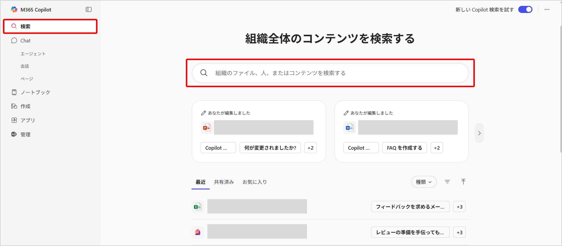The width and height of the screenshot is (562, 246).
Task: Expand +3 more actions for Excel file
Action: point(459,207)
